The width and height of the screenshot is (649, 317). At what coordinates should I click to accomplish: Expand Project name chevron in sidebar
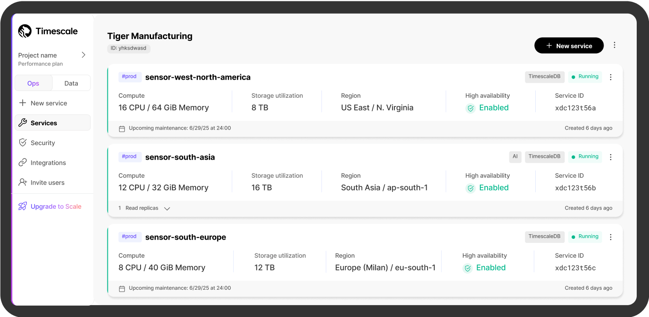83,55
